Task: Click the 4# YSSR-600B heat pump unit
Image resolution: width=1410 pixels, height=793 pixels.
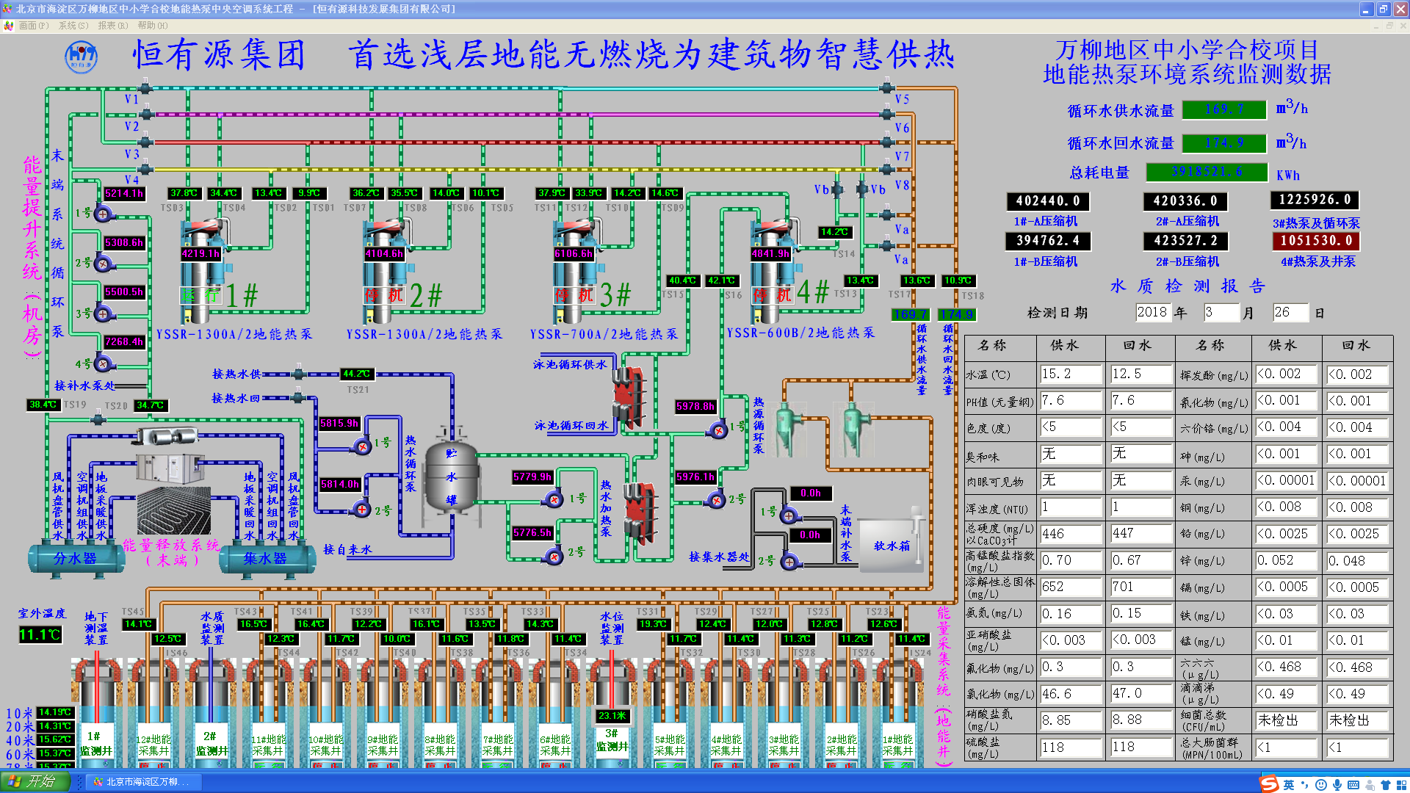Action: pyautogui.click(x=771, y=272)
